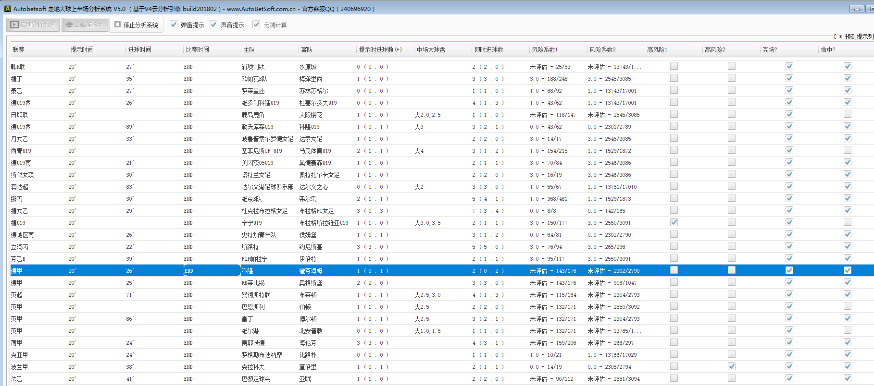Viewport: 874px width, 386px height.
Task: Check 命中 box for the 日职联 row
Action: pyautogui.click(x=847, y=114)
